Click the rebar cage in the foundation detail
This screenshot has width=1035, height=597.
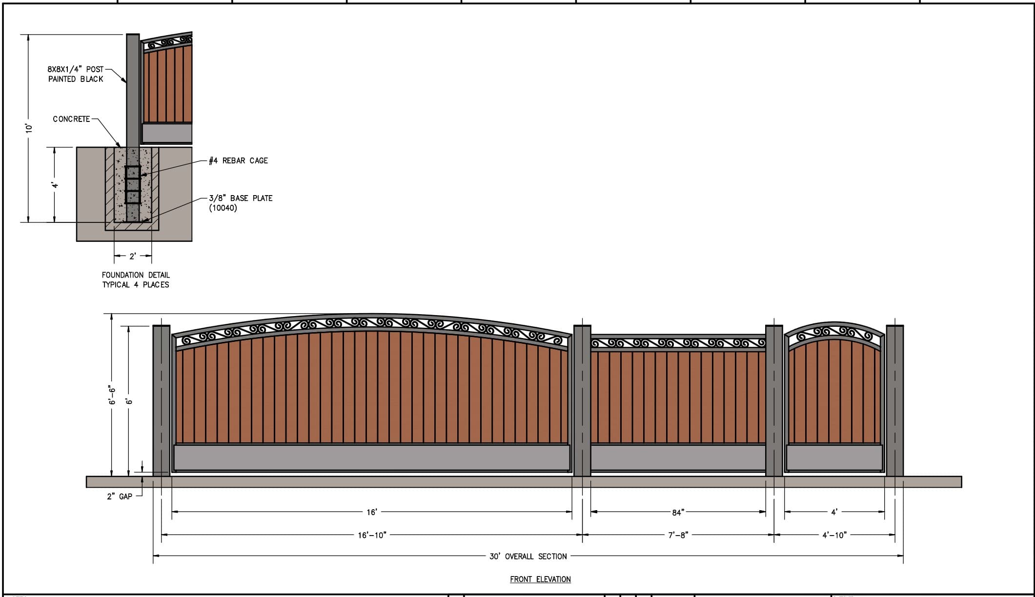(x=133, y=185)
